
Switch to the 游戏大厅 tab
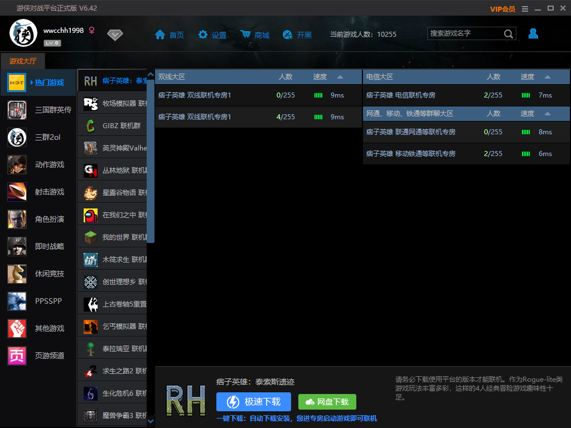22,61
